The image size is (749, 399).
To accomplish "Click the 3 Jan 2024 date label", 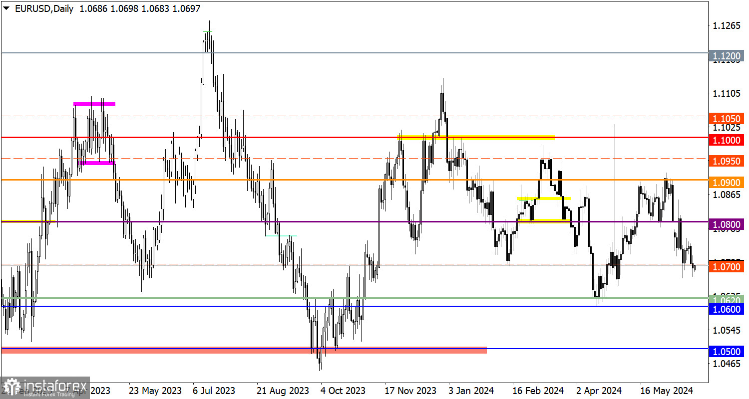I will point(471,390).
